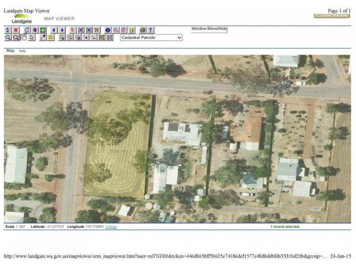Activate the pan hand tool
This screenshot has height=267, width=356.
pyautogui.click(x=24, y=38)
